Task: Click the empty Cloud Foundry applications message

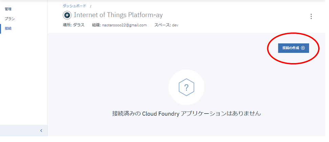Action: click(186, 114)
